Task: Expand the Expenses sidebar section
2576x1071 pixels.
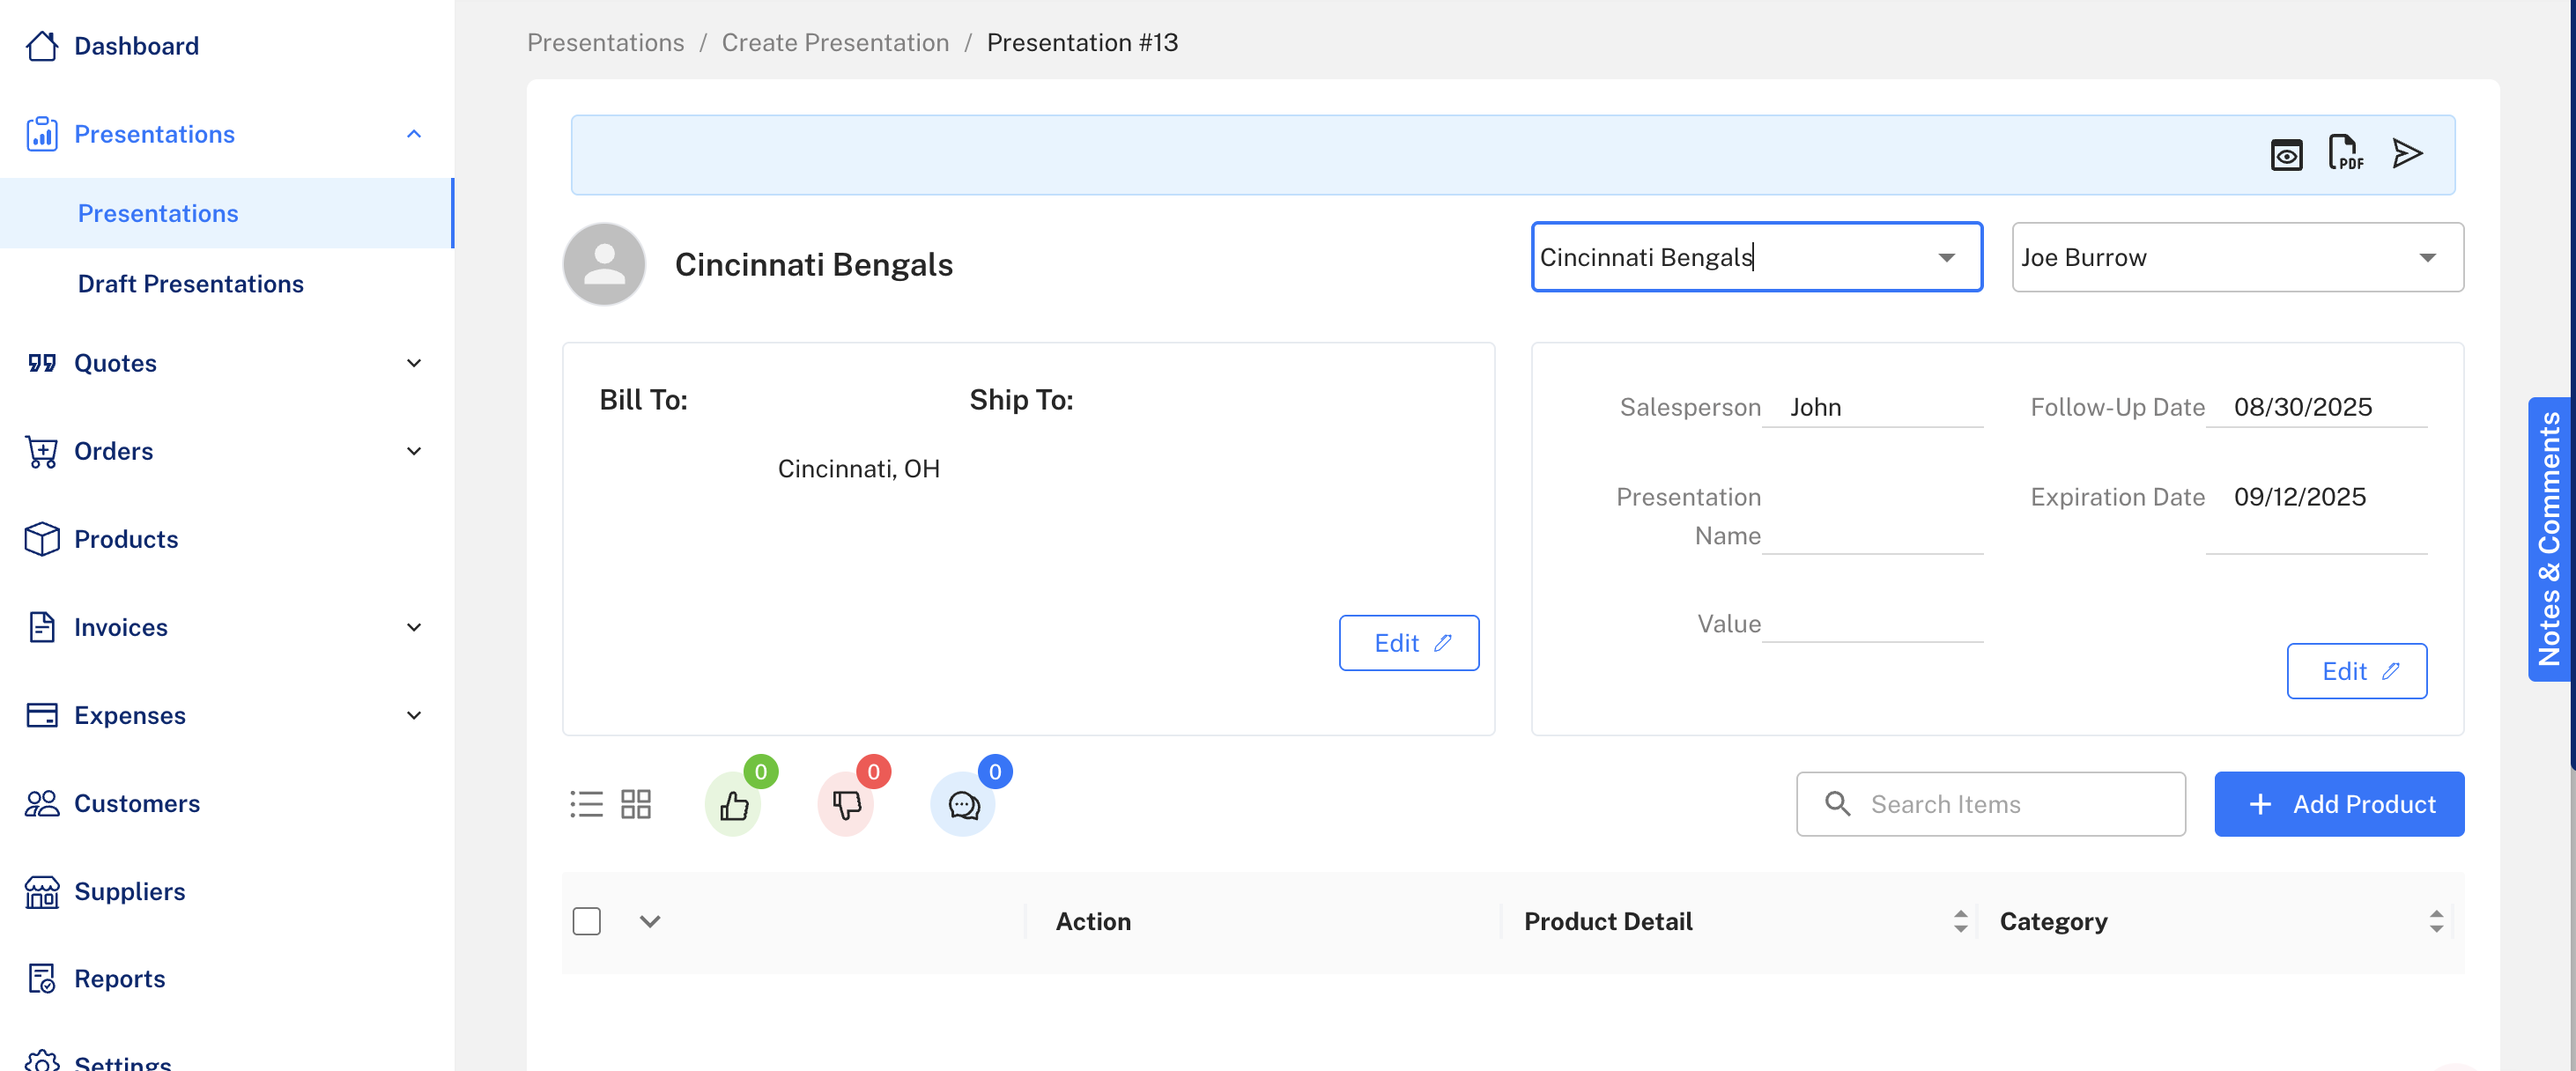Action: (414, 716)
